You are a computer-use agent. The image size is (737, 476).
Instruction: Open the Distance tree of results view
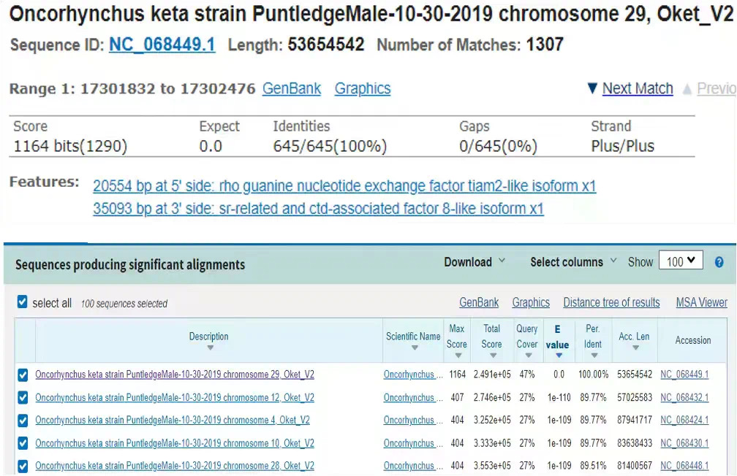pos(611,303)
